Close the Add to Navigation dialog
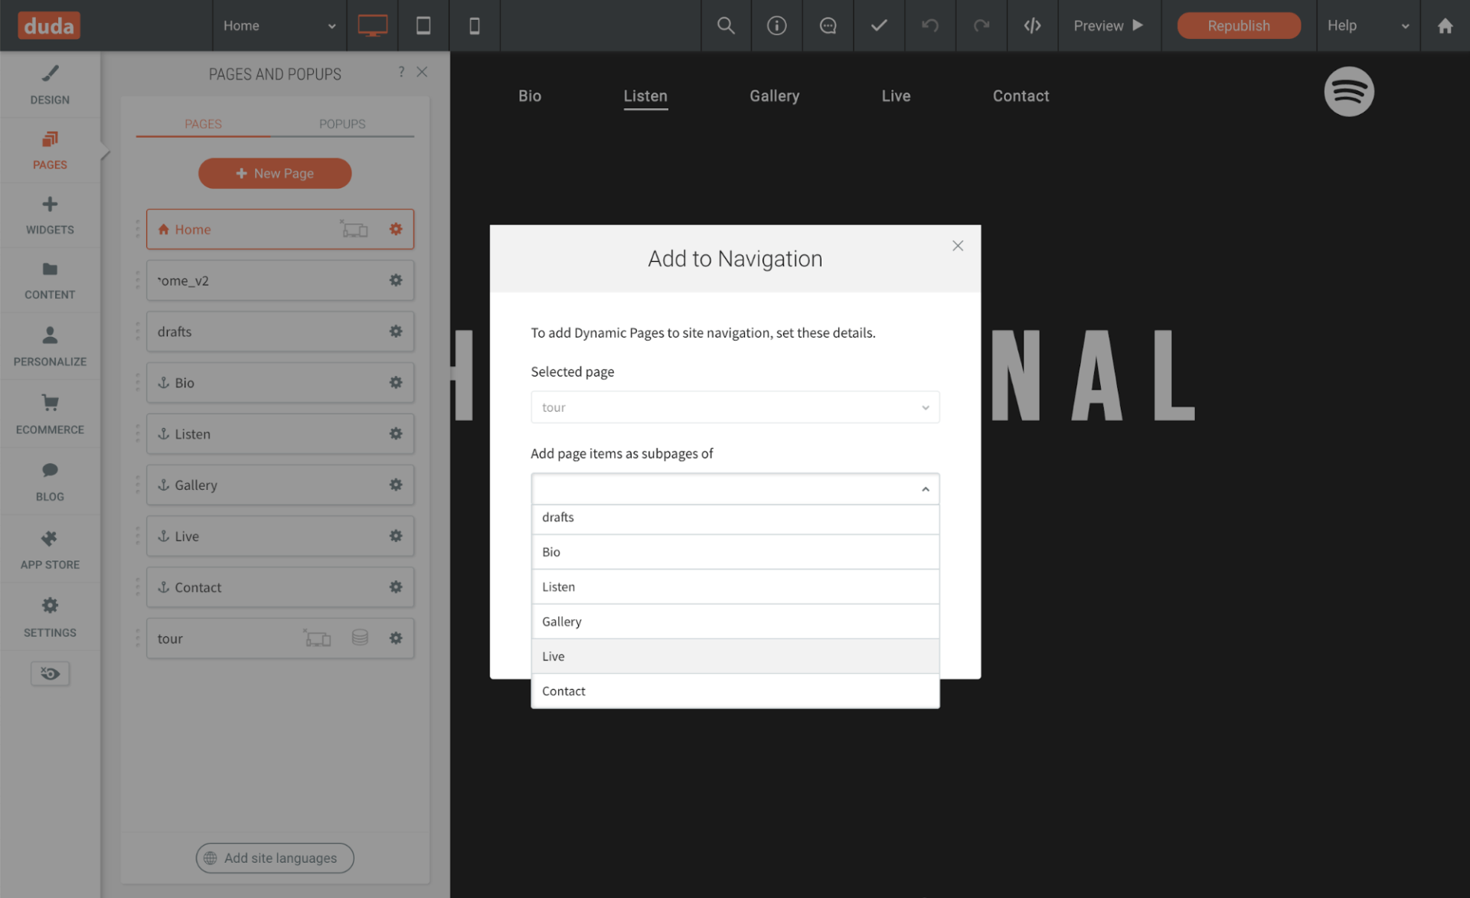1470x898 pixels. click(x=958, y=246)
